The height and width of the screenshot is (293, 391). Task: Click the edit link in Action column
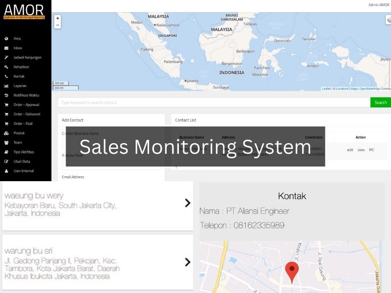[350, 150]
